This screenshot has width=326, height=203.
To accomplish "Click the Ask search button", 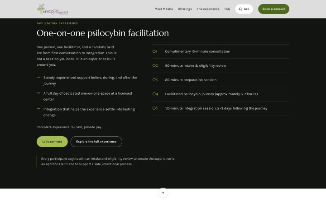I will point(244,9).
